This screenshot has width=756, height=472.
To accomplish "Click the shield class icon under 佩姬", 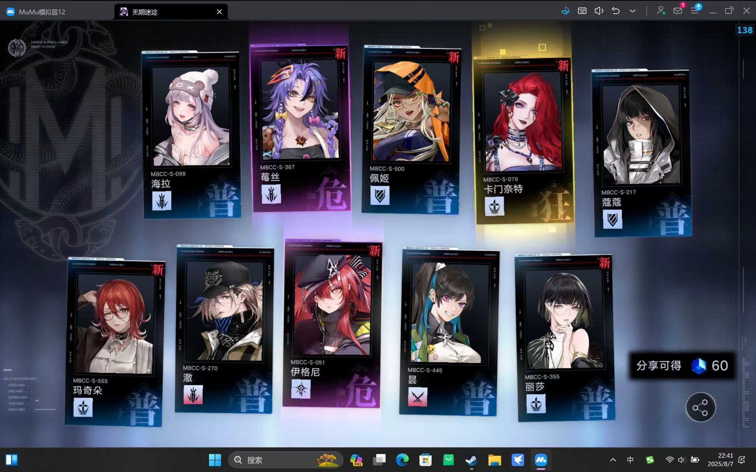I will (380, 195).
